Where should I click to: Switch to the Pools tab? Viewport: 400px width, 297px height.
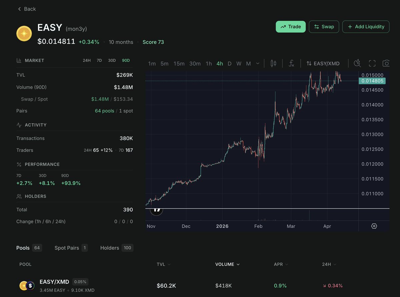[29, 248]
